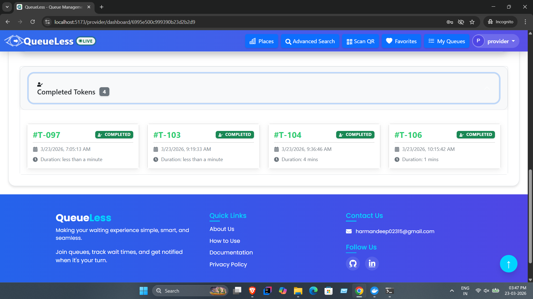Open Microsoft Store from taskbar
The width and height of the screenshot is (533, 299).
pos(328,291)
